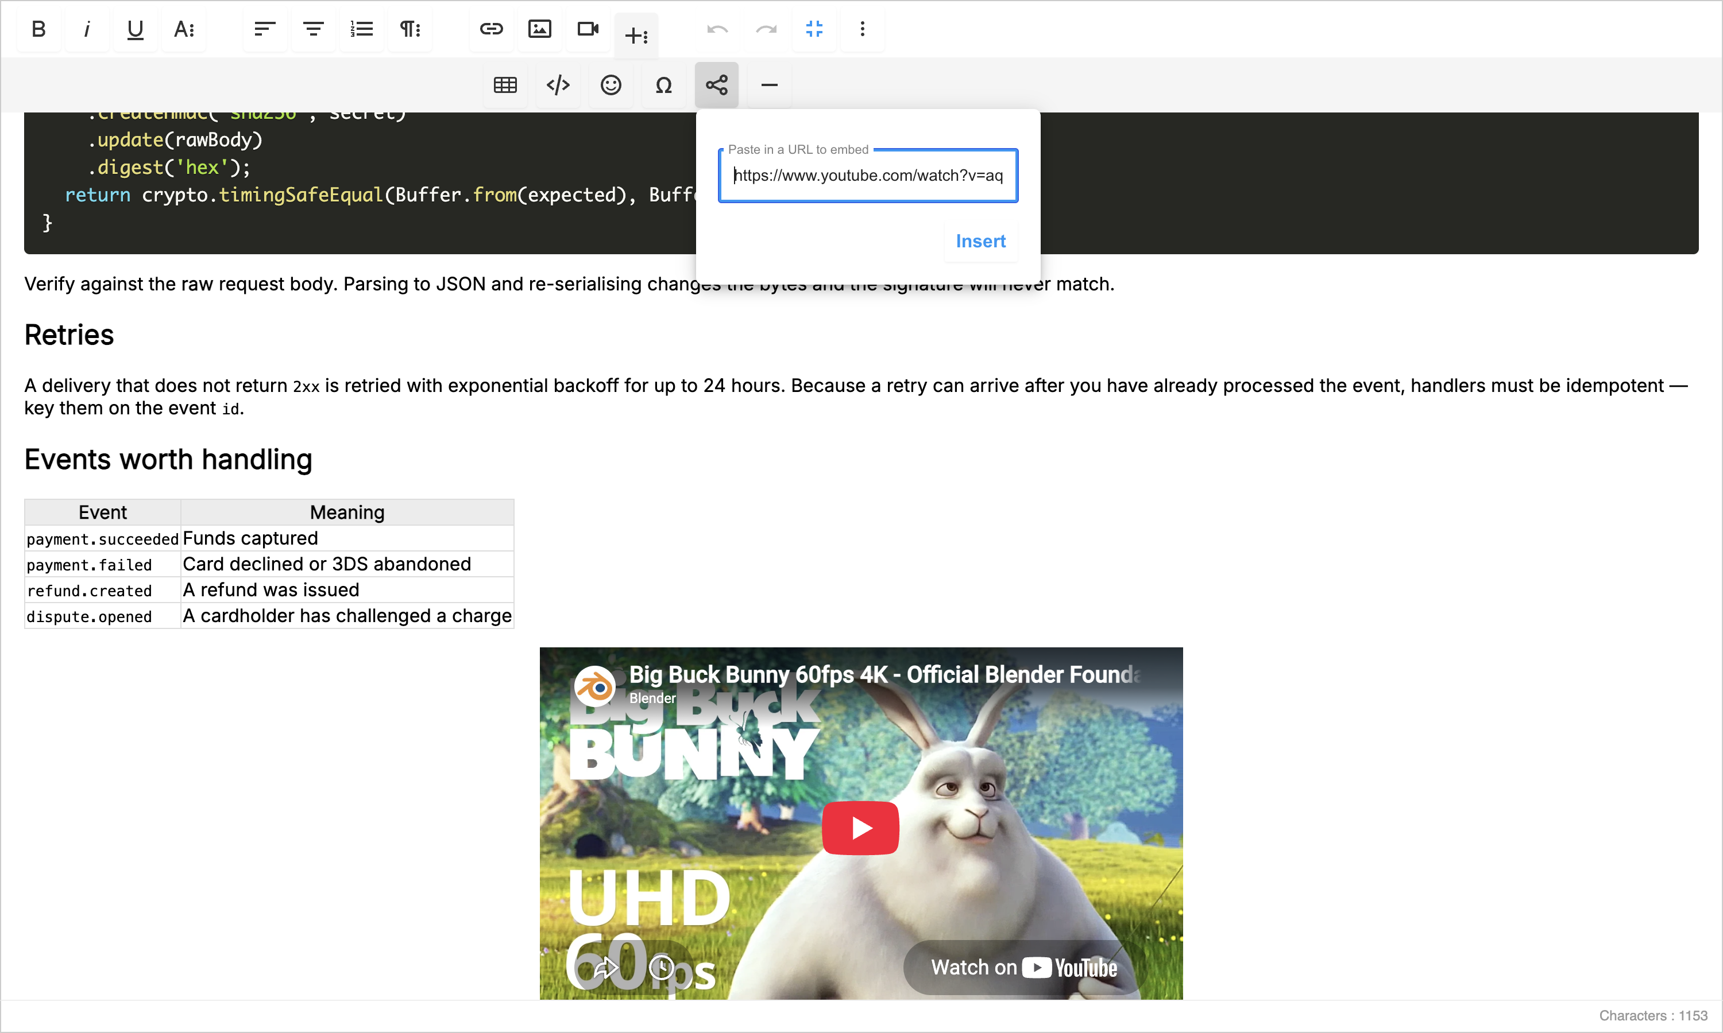1723x1033 pixels.
Task: Click the payment.failed cell
Action: pyautogui.click(x=102, y=565)
